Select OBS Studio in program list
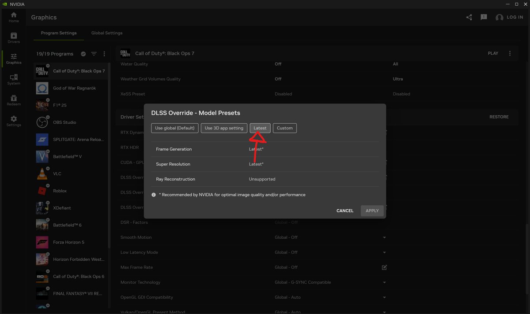 click(71, 122)
